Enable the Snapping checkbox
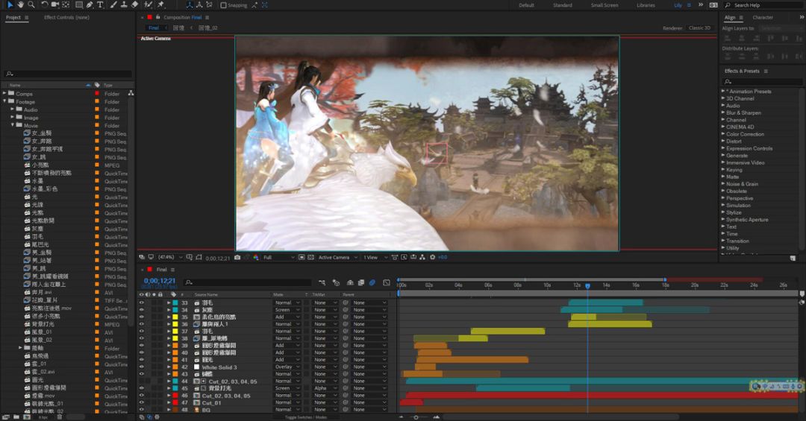The width and height of the screenshot is (806, 421). (x=224, y=5)
